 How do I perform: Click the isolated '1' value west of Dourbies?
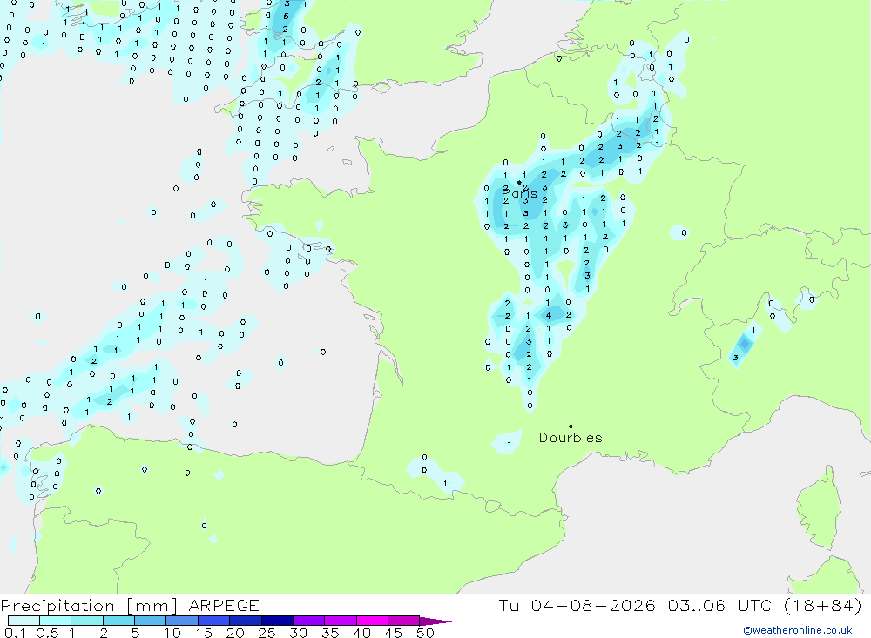click(x=510, y=444)
